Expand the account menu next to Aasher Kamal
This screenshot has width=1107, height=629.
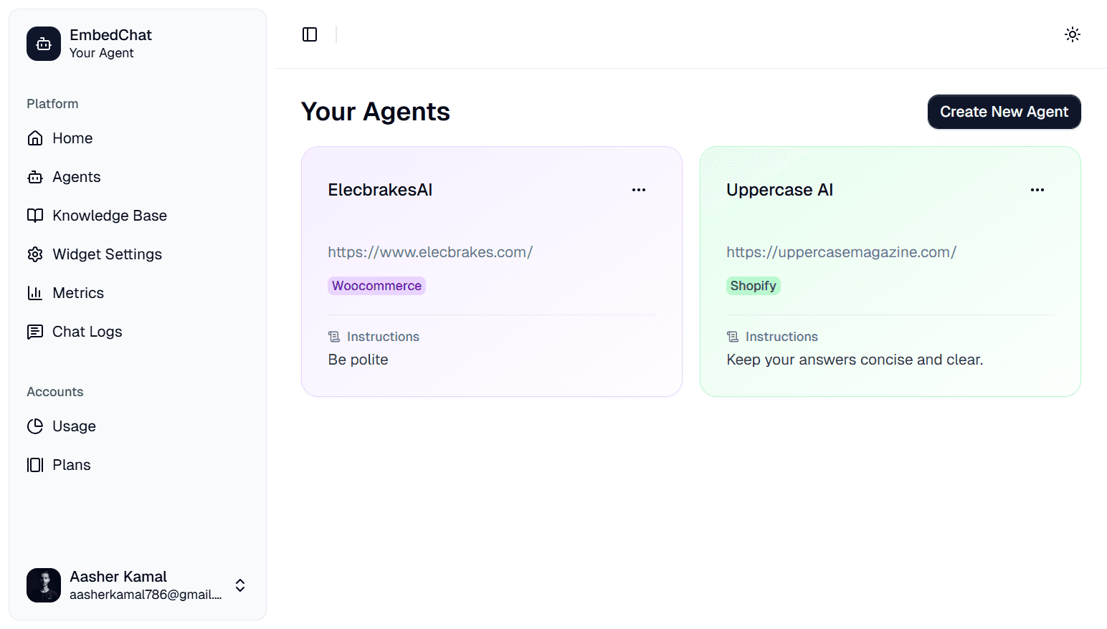coord(239,585)
